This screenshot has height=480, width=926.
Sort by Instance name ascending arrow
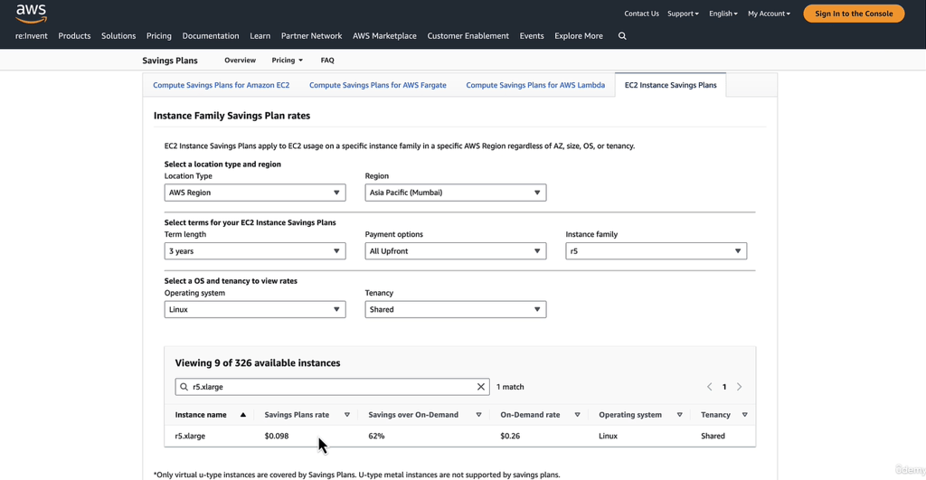click(x=242, y=415)
